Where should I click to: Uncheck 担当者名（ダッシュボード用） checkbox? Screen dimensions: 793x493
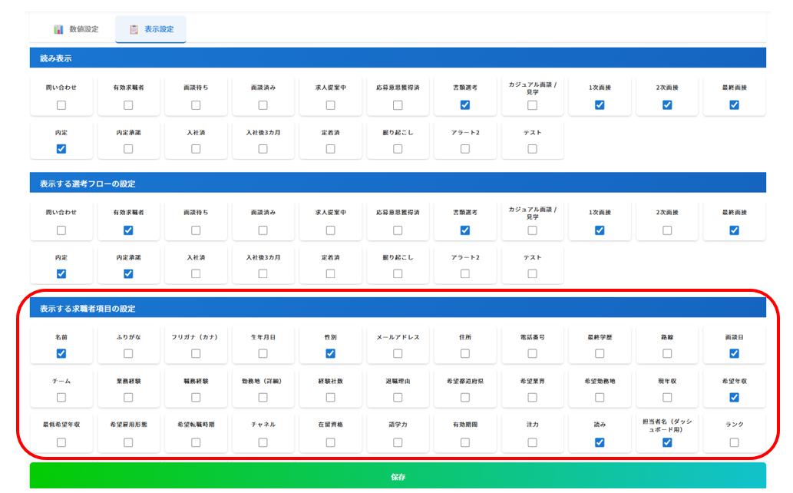(667, 442)
